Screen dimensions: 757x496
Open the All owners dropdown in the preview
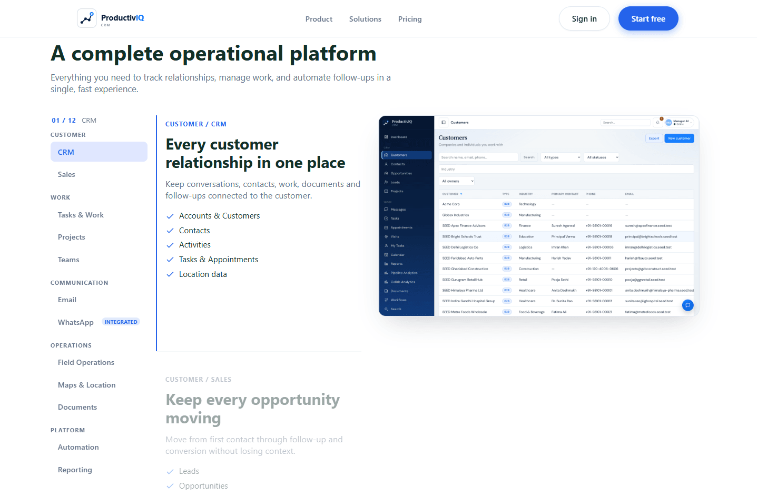(457, 181)
